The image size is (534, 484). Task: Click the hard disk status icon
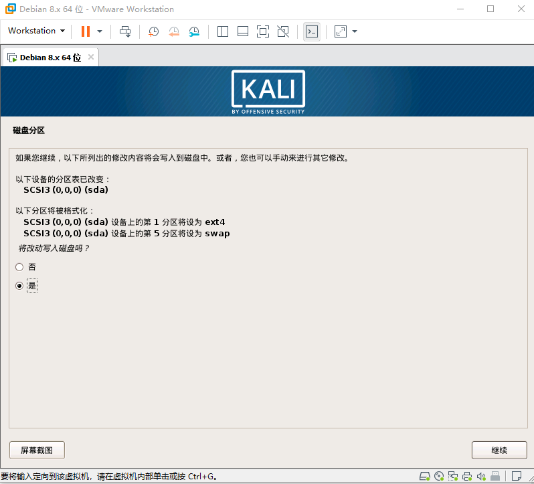(425, 476)
